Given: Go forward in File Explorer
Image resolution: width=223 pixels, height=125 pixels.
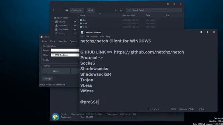Looking at the screenshot, I should [x=60, y=10].
